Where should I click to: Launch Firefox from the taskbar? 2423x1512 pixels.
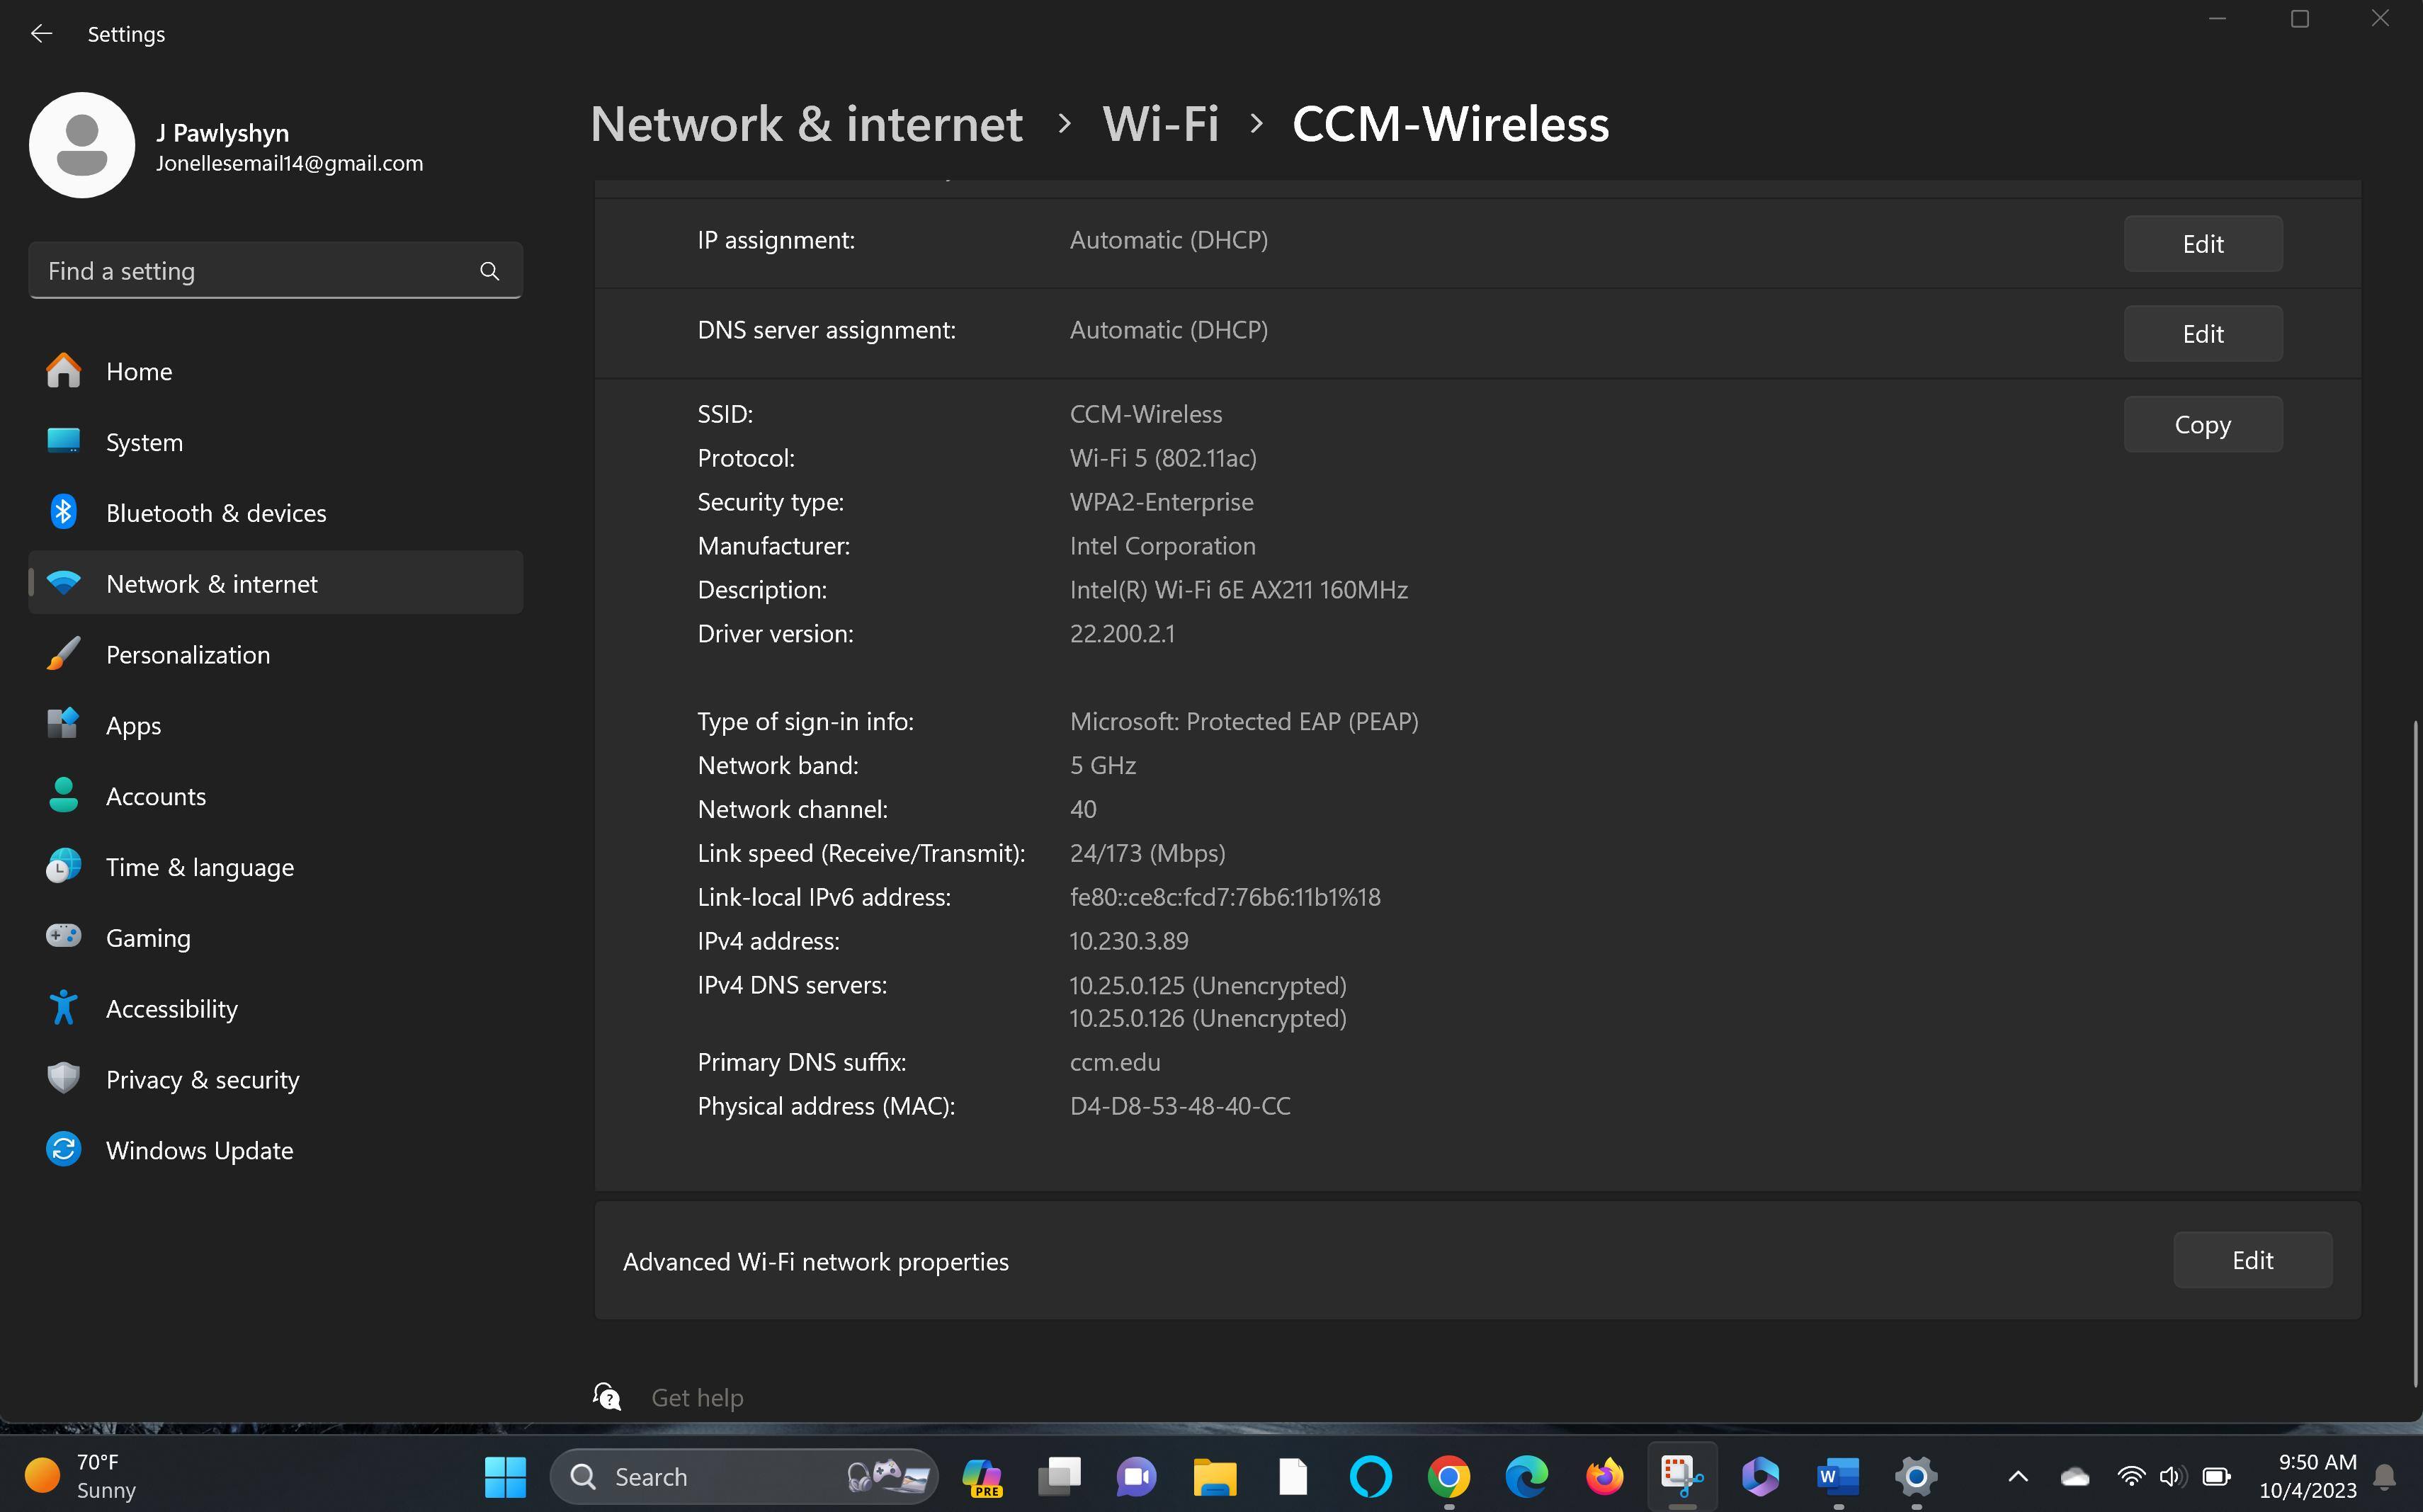1604,1476
